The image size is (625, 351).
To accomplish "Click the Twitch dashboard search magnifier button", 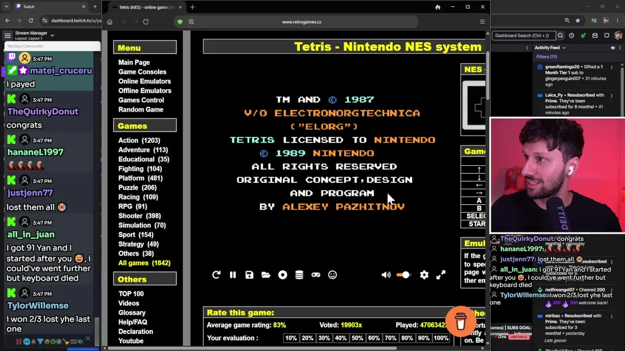I will (561, 36).
